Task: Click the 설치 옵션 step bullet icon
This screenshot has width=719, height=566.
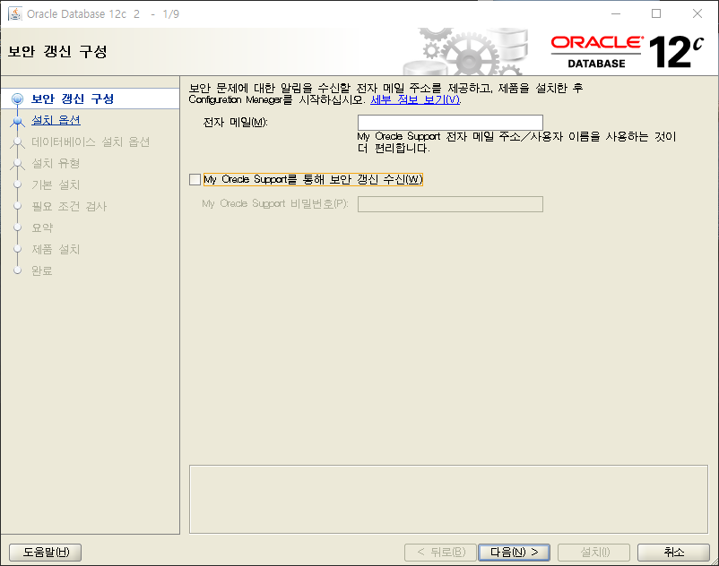Action: click(x=17, y=121)
